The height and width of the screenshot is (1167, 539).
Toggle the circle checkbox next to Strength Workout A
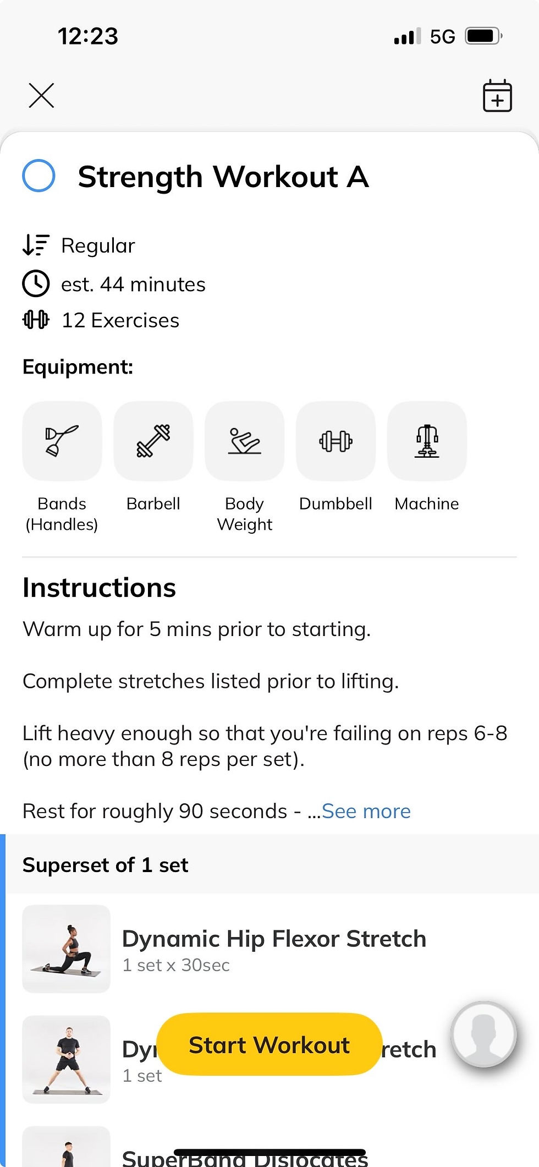click(38, 177)
